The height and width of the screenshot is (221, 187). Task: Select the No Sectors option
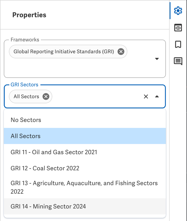click(x=85, y=120)
